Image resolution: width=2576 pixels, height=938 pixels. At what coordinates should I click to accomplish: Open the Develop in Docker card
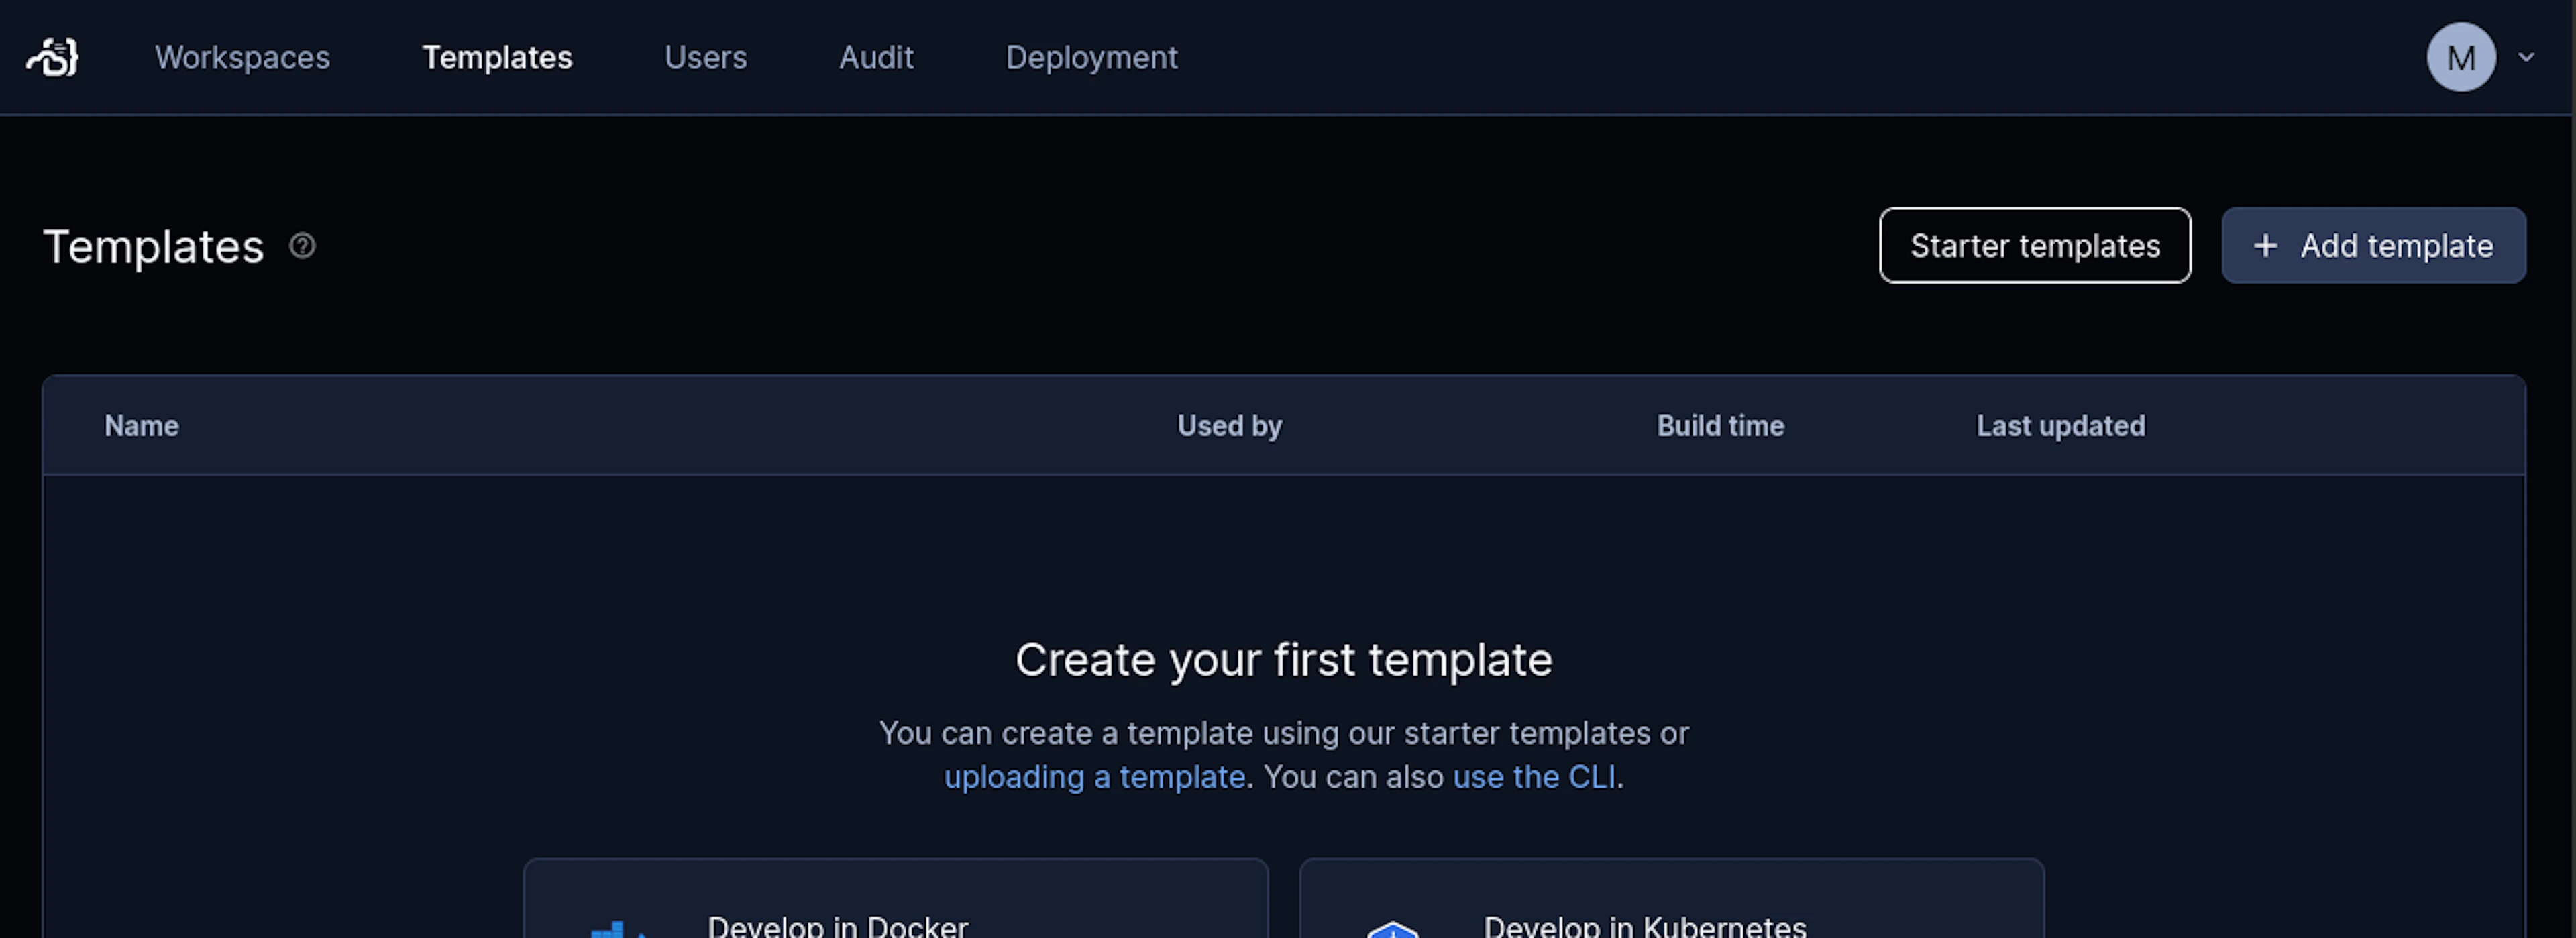pos(896,899)
